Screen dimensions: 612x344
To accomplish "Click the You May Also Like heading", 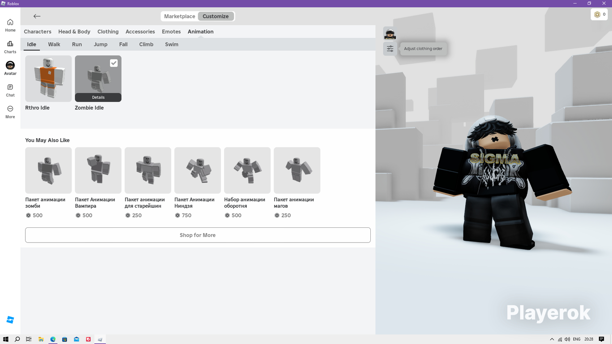I will point(47,140).
